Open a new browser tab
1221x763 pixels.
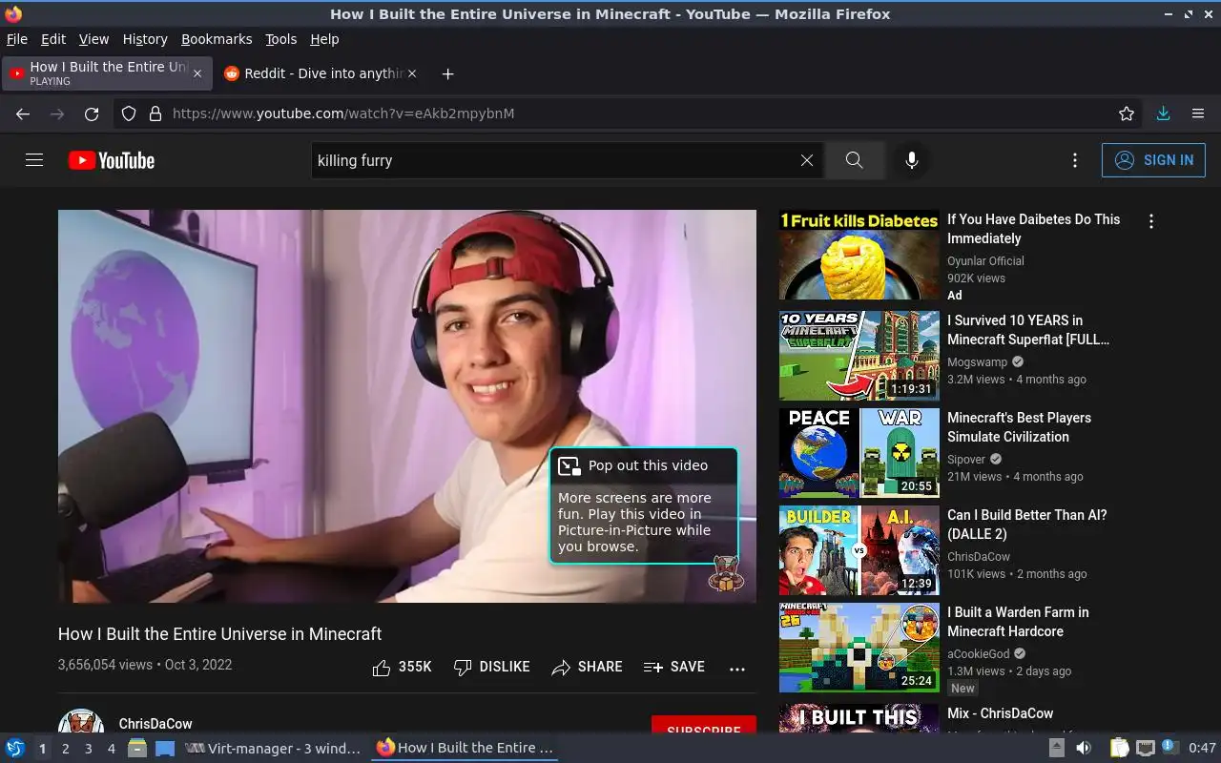click(x=447, y=73)
